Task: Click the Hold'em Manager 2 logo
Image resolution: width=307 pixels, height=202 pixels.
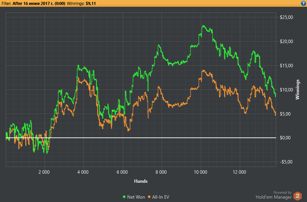Action: pyautogui.click(x=298, y=196)
